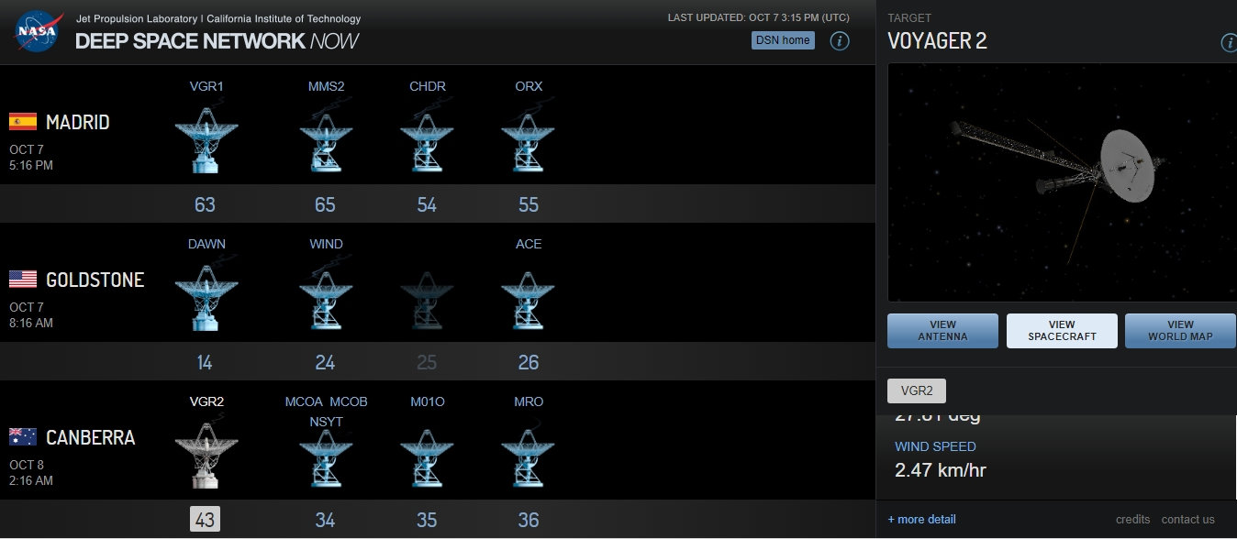Select Canberra dish tracking MCOA MCOB NSYT
The image size is (1237, 539).
click(326, 457)
